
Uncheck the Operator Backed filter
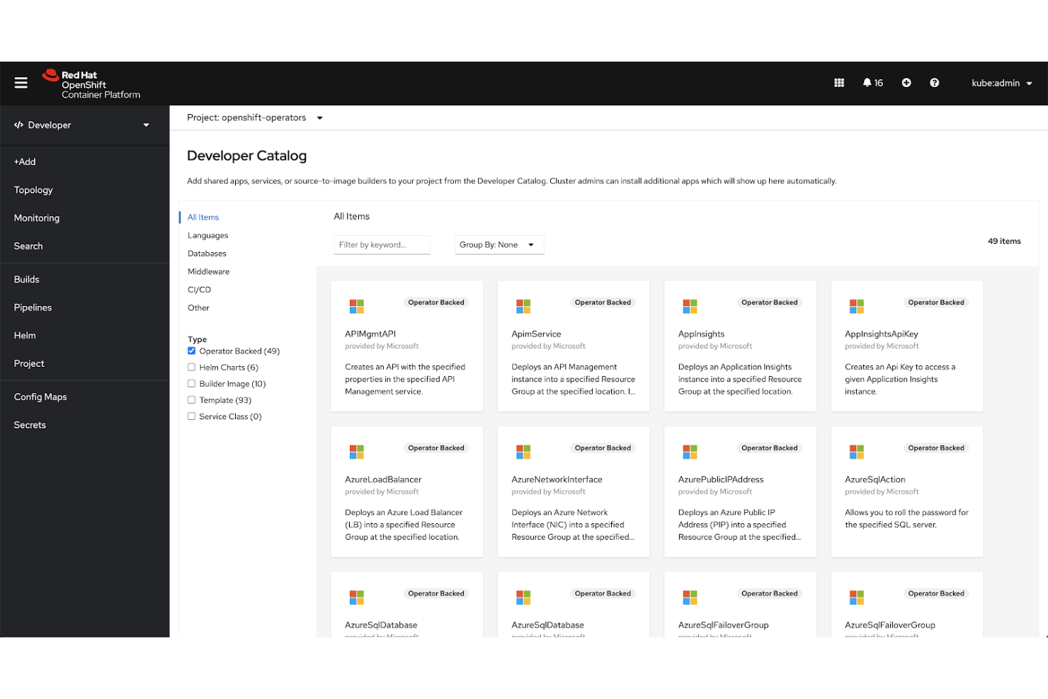point(191,351)
